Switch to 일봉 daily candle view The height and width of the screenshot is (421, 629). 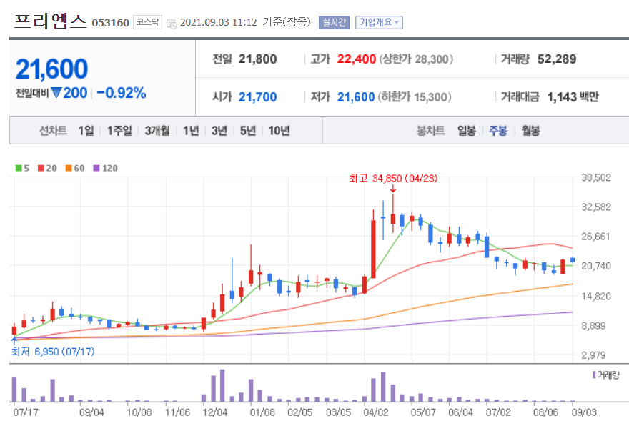466,132
